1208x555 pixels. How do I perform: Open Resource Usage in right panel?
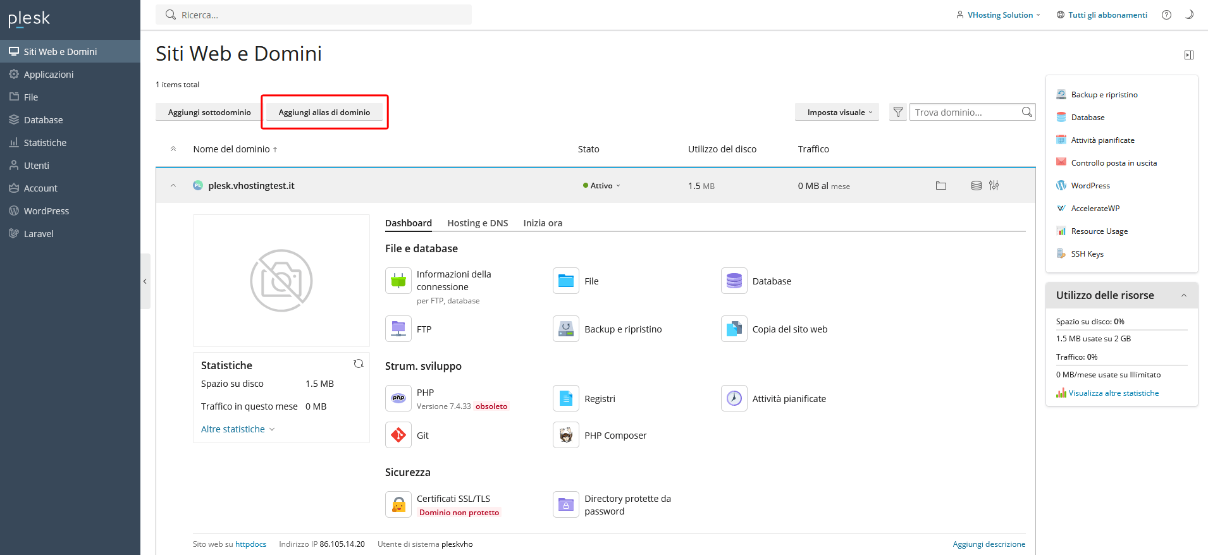(x=1099, y=231)
